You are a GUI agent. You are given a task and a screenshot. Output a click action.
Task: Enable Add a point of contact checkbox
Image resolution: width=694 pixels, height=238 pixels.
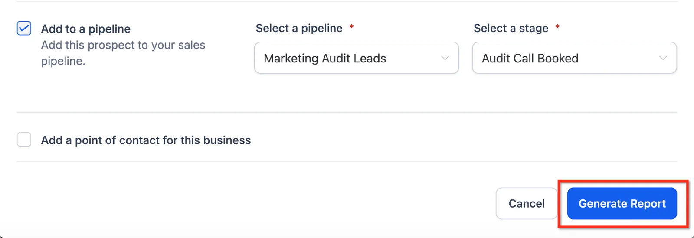24,140
